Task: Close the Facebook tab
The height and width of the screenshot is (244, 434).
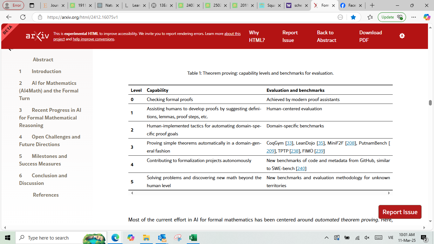Action: point(360,5)
